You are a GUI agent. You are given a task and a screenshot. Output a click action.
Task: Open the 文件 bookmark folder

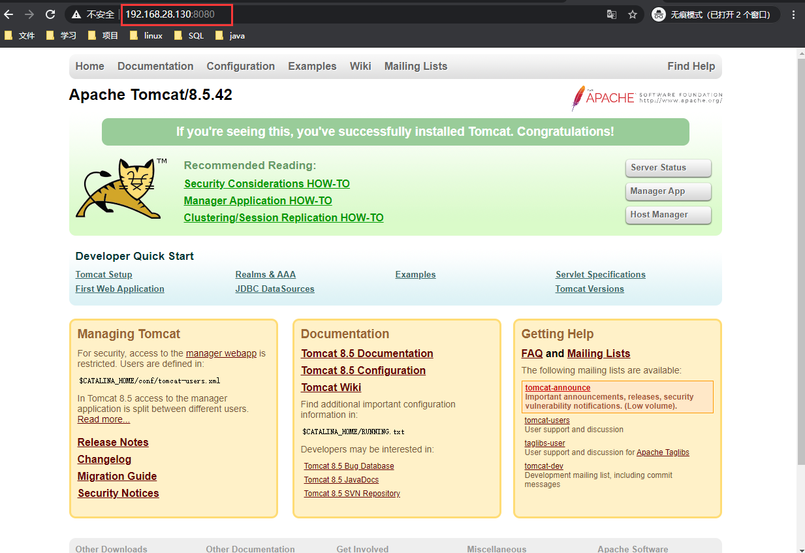pos(20,36)
